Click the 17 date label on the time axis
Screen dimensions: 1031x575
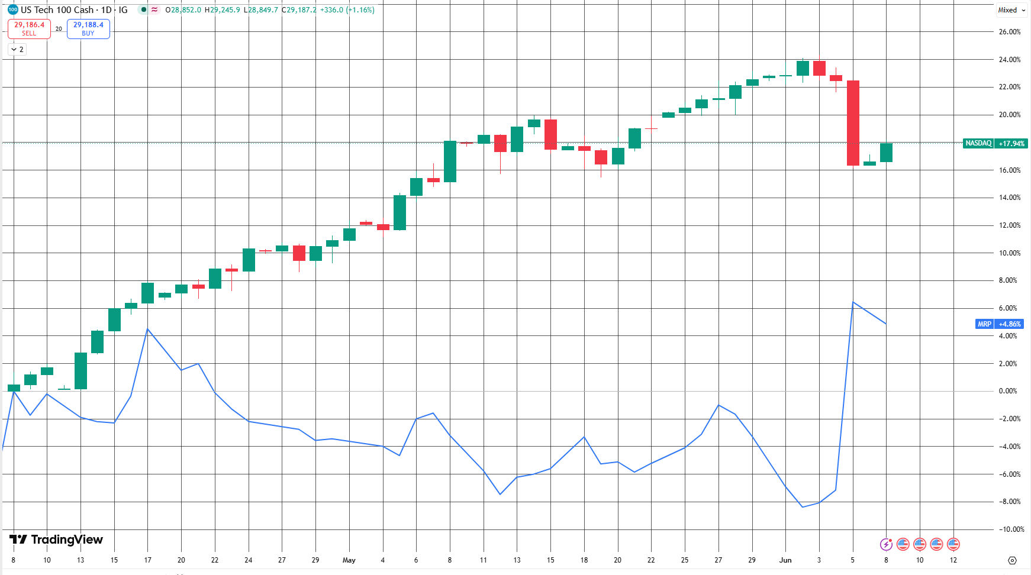click(147, 560)
